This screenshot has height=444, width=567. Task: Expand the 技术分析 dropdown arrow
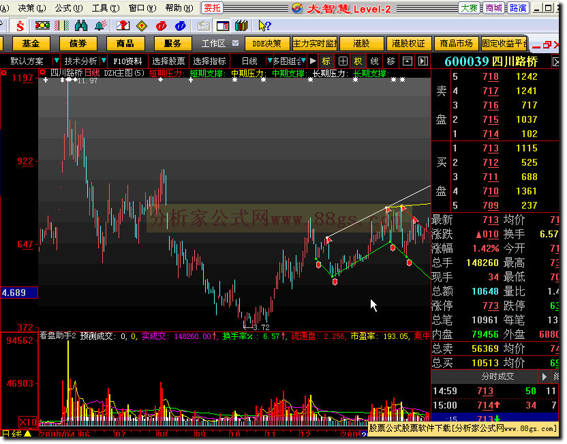(104, 61)
